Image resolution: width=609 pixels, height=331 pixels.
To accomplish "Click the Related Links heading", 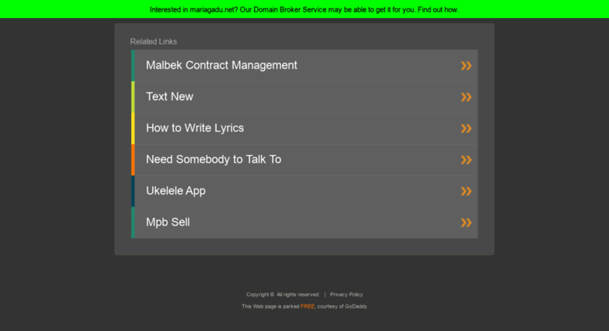I will pos(154,41).
